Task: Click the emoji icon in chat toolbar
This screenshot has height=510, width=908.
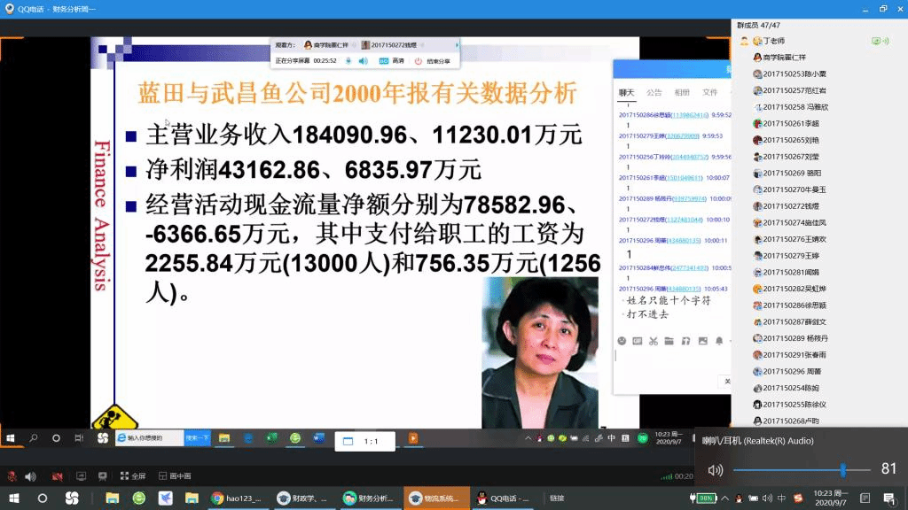Action: pyautogui.click(x=622, y=341)
